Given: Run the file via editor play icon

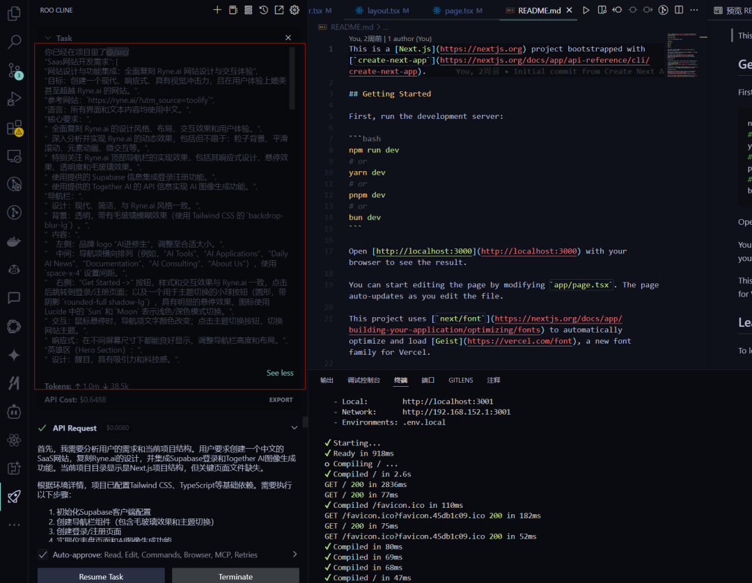Looking at the screenshot, I should (x=586, y=10).
